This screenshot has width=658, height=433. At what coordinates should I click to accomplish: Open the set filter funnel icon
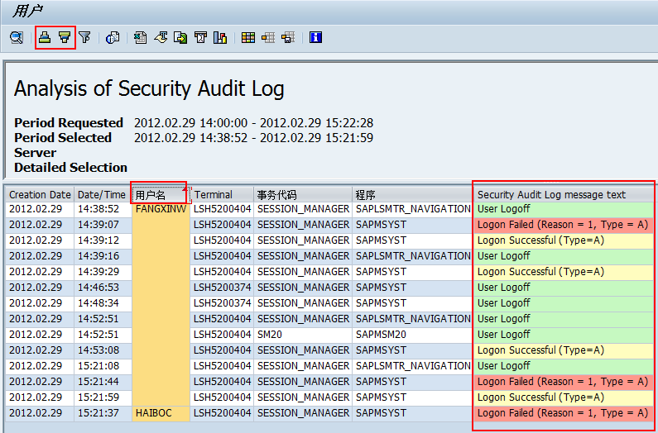point(84,37)
